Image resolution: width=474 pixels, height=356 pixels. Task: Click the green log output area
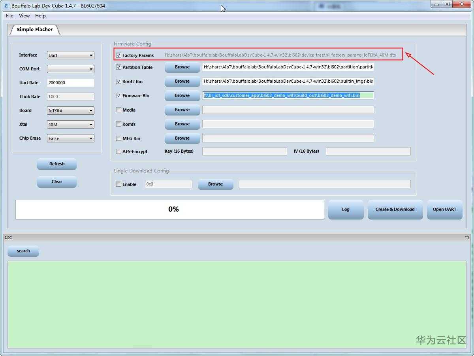pos(237,304)
